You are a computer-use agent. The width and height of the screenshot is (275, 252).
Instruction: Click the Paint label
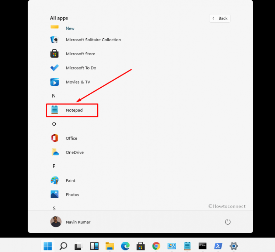[x=70, y=181]
